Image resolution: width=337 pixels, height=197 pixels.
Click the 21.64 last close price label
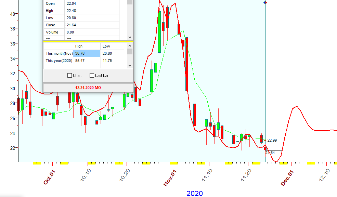click(x=270, y=153)
